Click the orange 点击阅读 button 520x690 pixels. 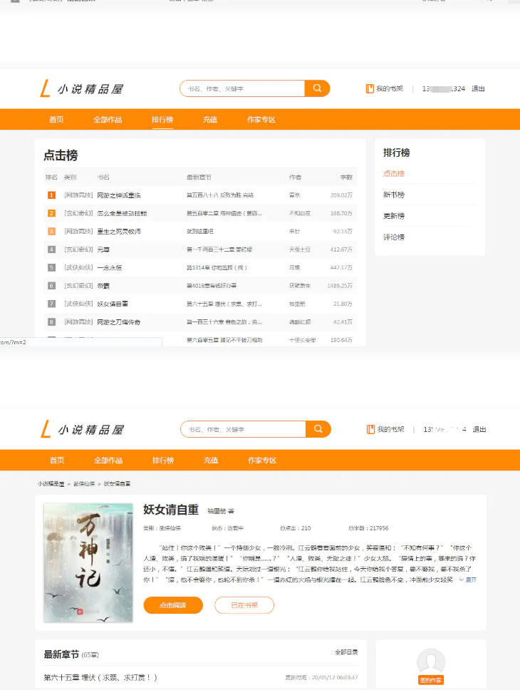pos(173,605)
